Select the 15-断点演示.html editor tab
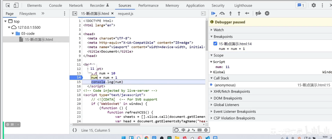The image size is (332, 139). tap(95, 14)
